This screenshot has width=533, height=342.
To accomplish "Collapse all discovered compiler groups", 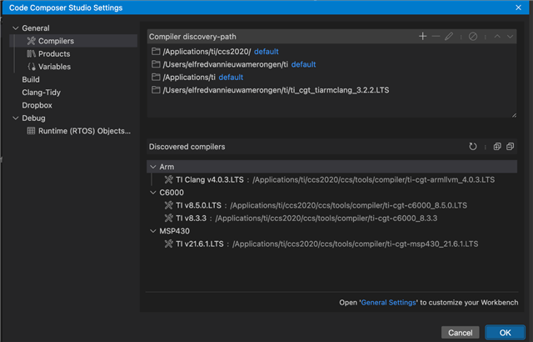I will 510,147.
